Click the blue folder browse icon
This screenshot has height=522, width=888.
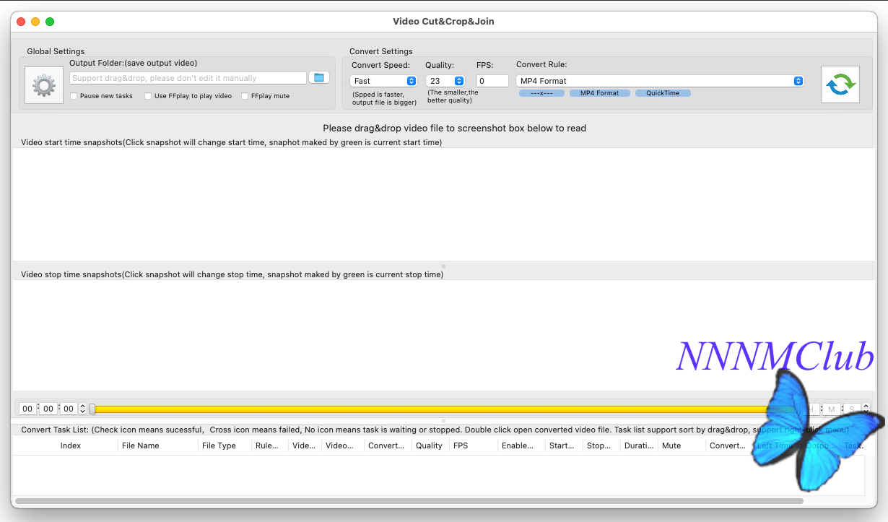click(x=319, y=78)
